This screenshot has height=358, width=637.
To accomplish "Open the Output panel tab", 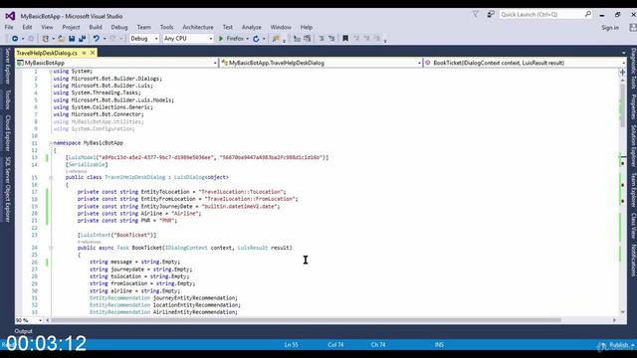I will tap(23, 331).
